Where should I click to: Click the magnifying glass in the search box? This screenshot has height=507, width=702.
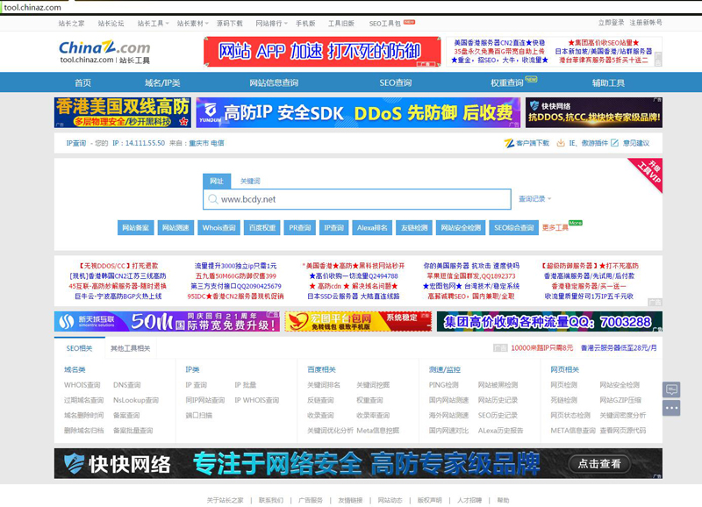click(213, 197)
